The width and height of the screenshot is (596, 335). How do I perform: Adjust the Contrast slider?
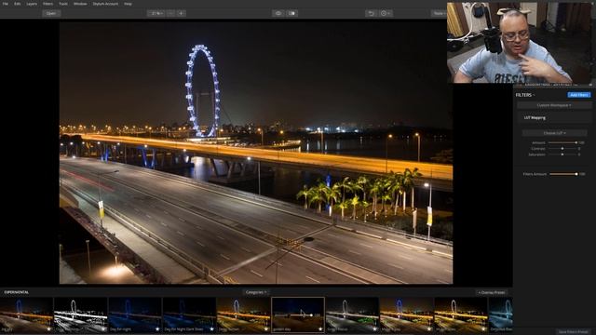(x=562, y=149)
